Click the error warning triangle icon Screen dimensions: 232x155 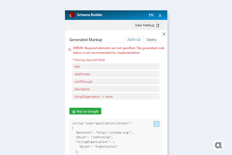click(70, 49)
